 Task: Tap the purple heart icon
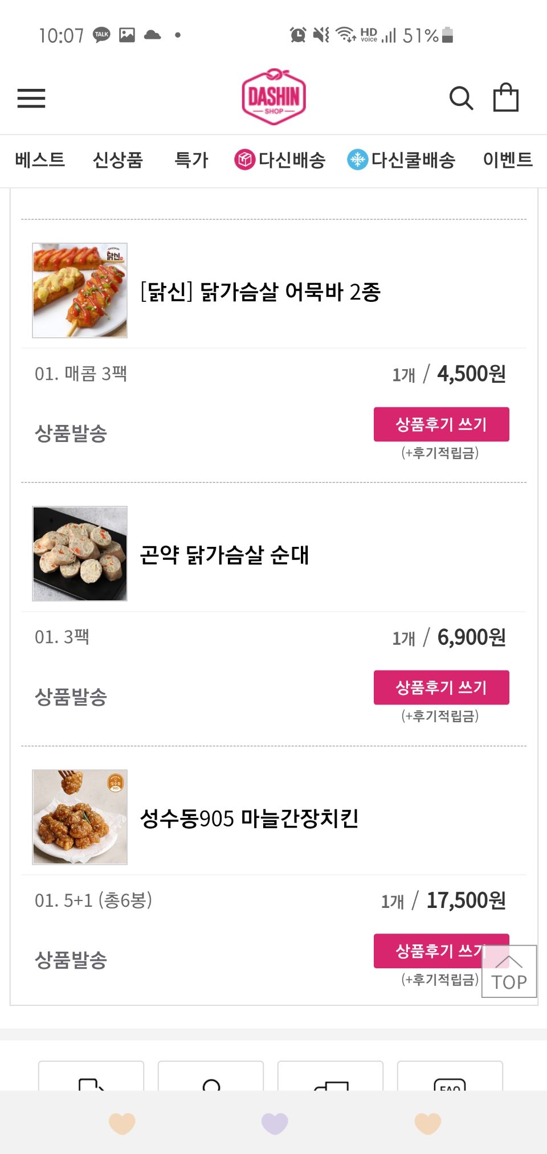point(274,1123)
